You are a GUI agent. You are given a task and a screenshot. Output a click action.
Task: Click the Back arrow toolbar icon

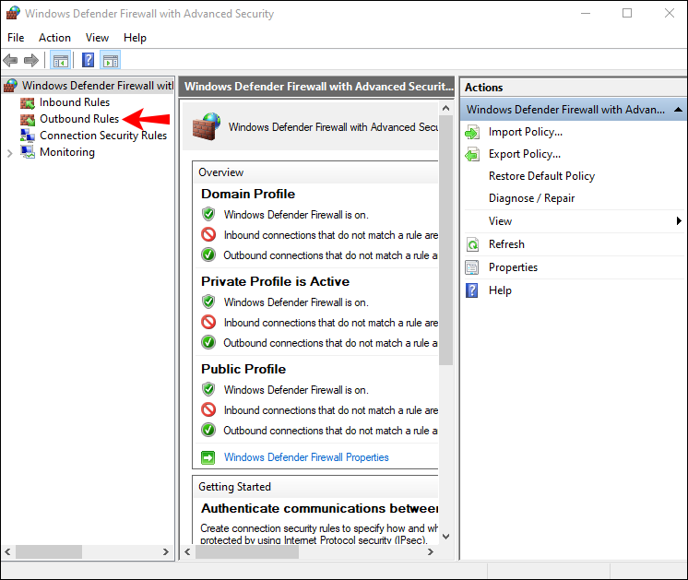10,60
